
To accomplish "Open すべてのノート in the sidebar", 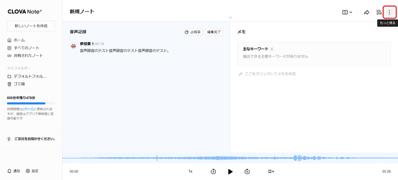I will 23,48.
